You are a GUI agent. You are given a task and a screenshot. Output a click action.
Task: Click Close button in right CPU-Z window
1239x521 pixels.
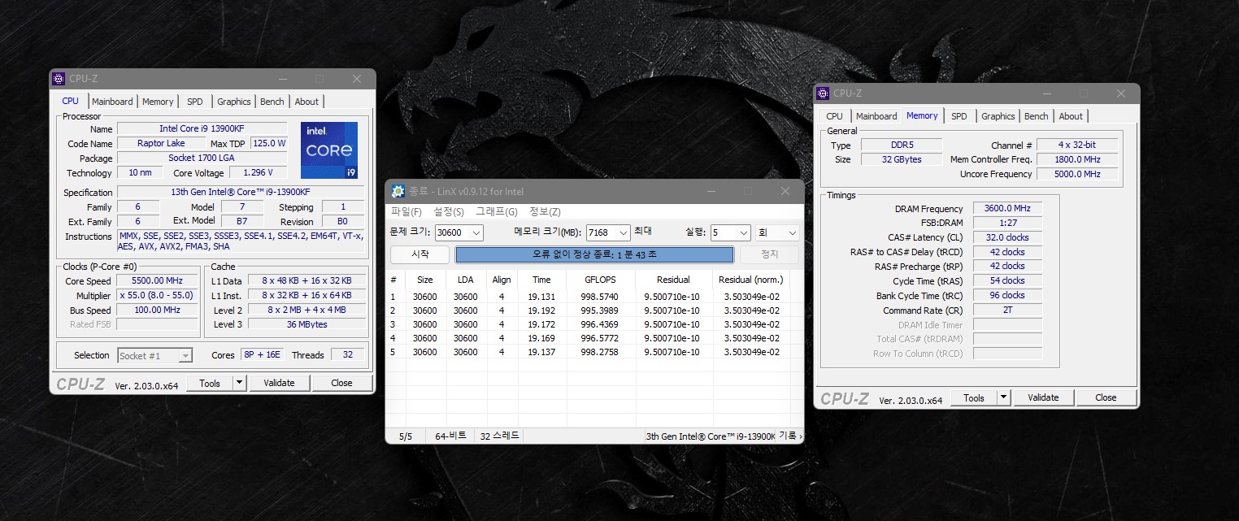(x=1106, y=397)
